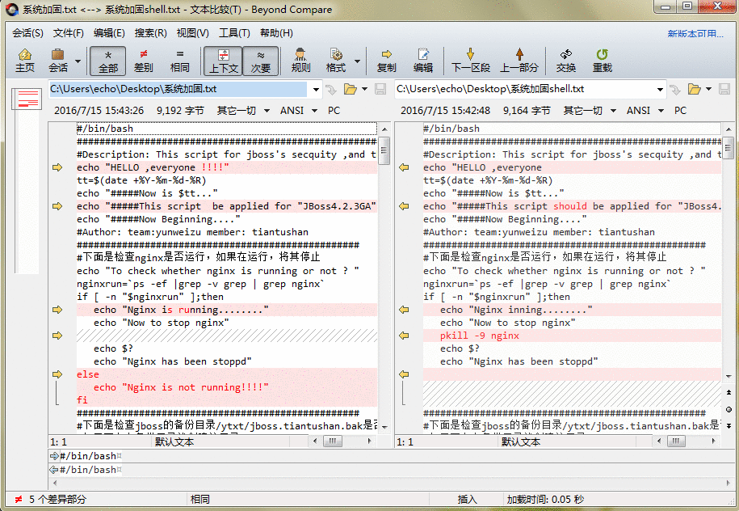
Task: Open the browse folder icon for left file
Action: [351, 89]
